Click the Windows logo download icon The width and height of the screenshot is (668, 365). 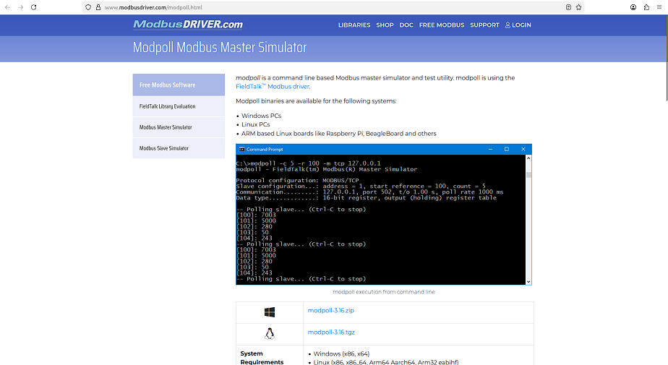270,312
